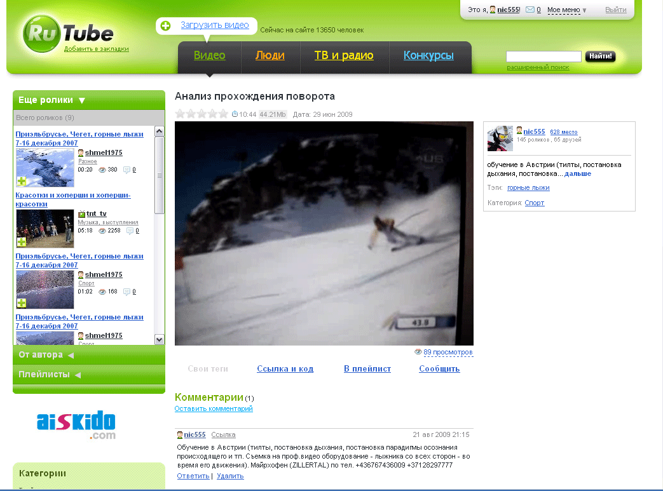663x491 pixels.
Task: Click the green plus upload video icon
Action: coord(166,26)
